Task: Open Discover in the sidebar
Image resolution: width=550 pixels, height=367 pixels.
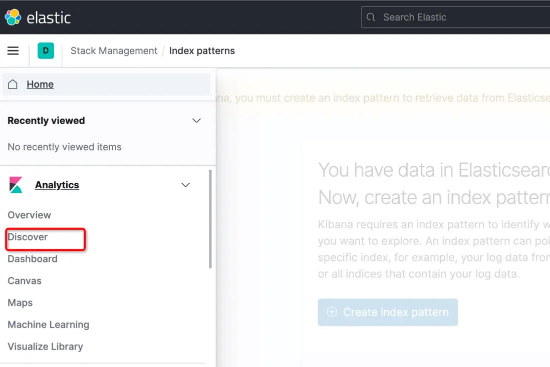Action: click(x=28, y=237)
